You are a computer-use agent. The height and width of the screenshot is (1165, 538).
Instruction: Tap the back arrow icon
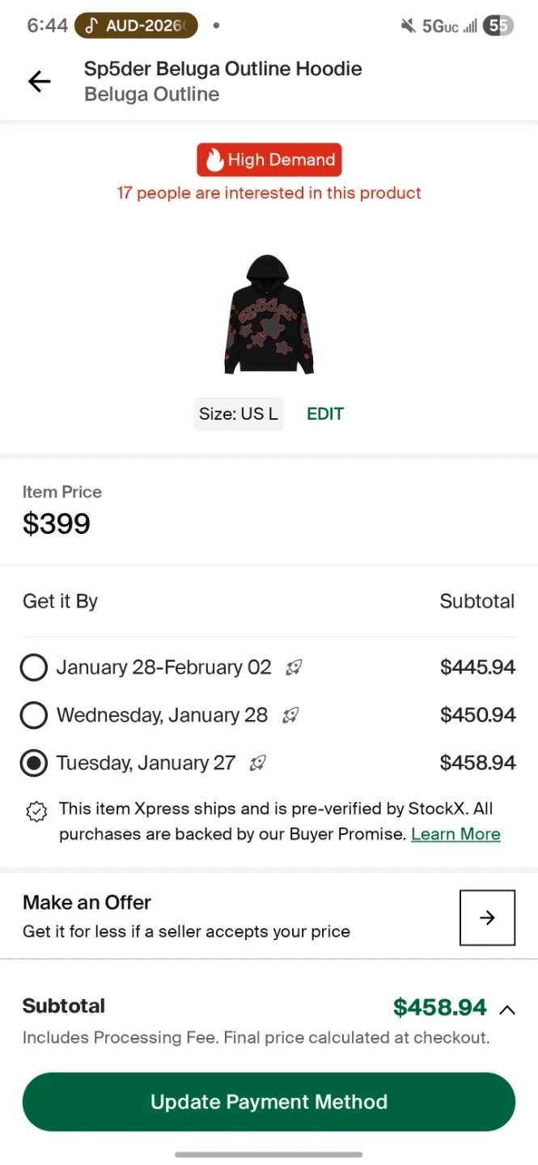click(x=39, y=81)
